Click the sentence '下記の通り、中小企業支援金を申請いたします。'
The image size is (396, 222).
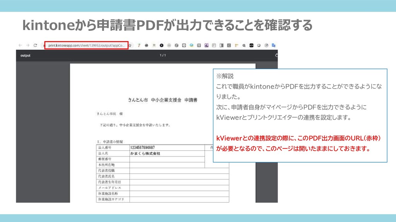coord(135,125)
